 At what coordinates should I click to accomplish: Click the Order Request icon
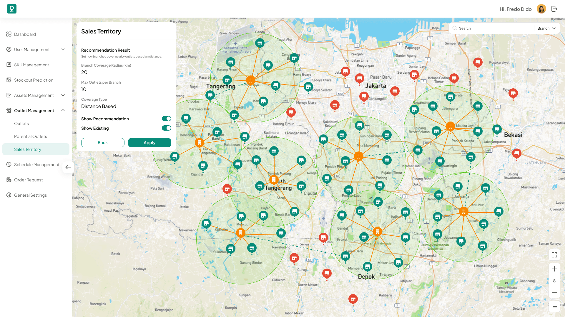9,180
